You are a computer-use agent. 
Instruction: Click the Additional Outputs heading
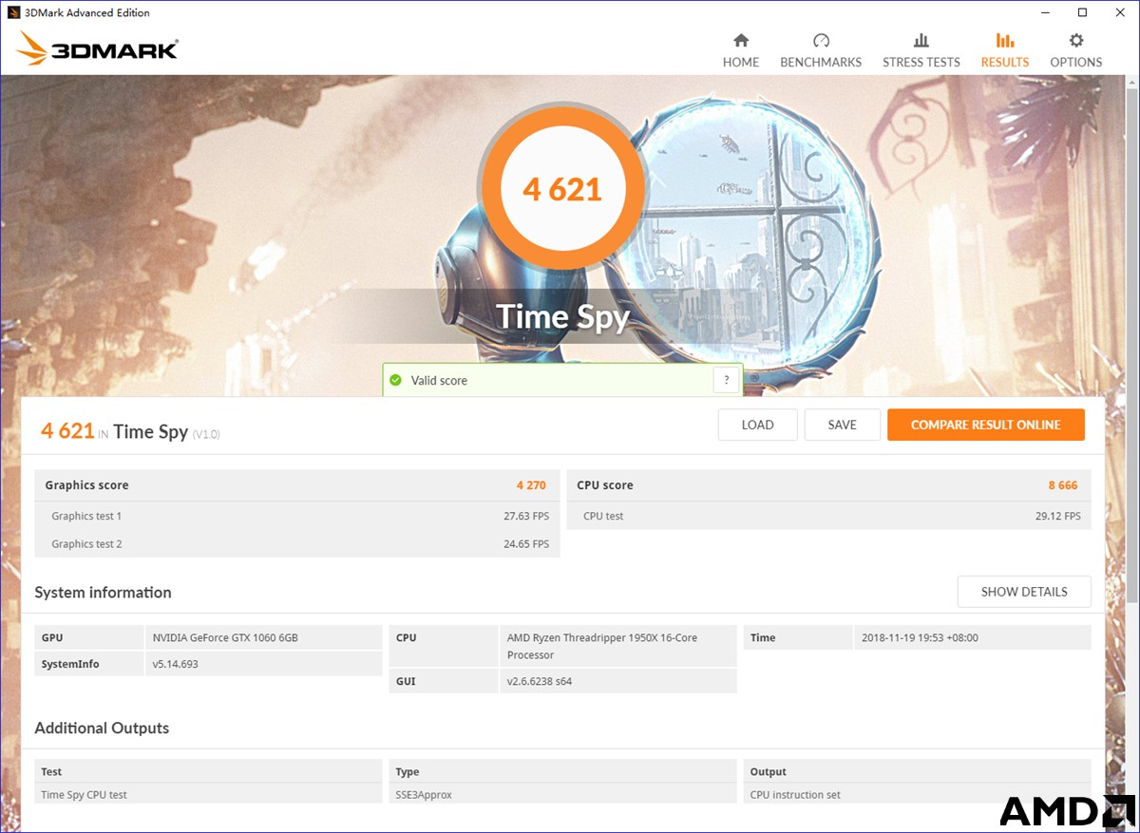(x=102, y=728)
